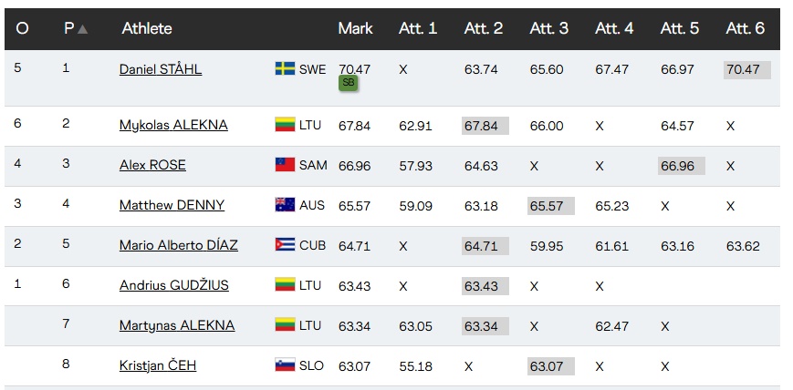Click the Att. 3 column header
The height and width of the screenshot is (390, 793).
tap(549, 28)
